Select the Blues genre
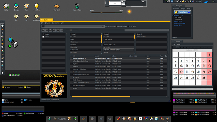The height and width of the screenshot is (122, 217). (86, 39)
